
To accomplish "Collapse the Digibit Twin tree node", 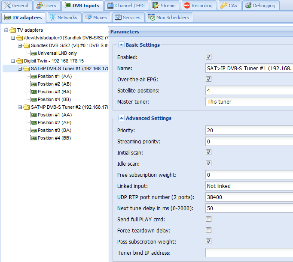I will pos(13,61).
